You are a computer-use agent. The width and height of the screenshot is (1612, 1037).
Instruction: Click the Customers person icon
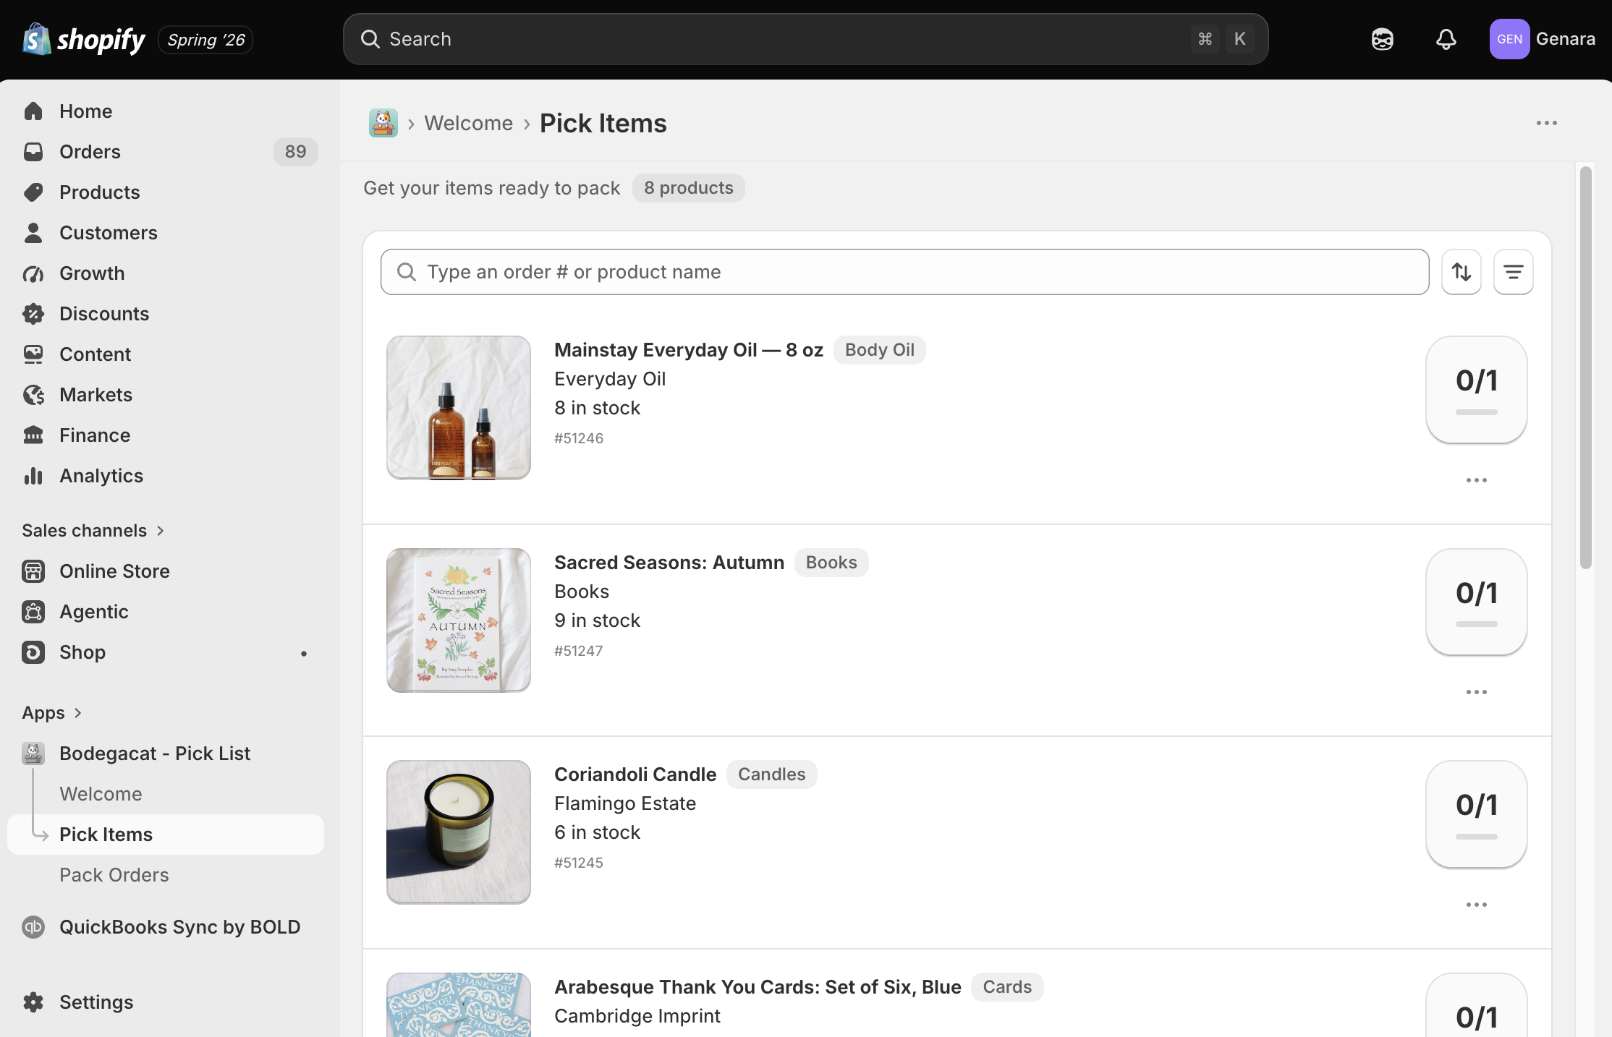pos(33,233)
